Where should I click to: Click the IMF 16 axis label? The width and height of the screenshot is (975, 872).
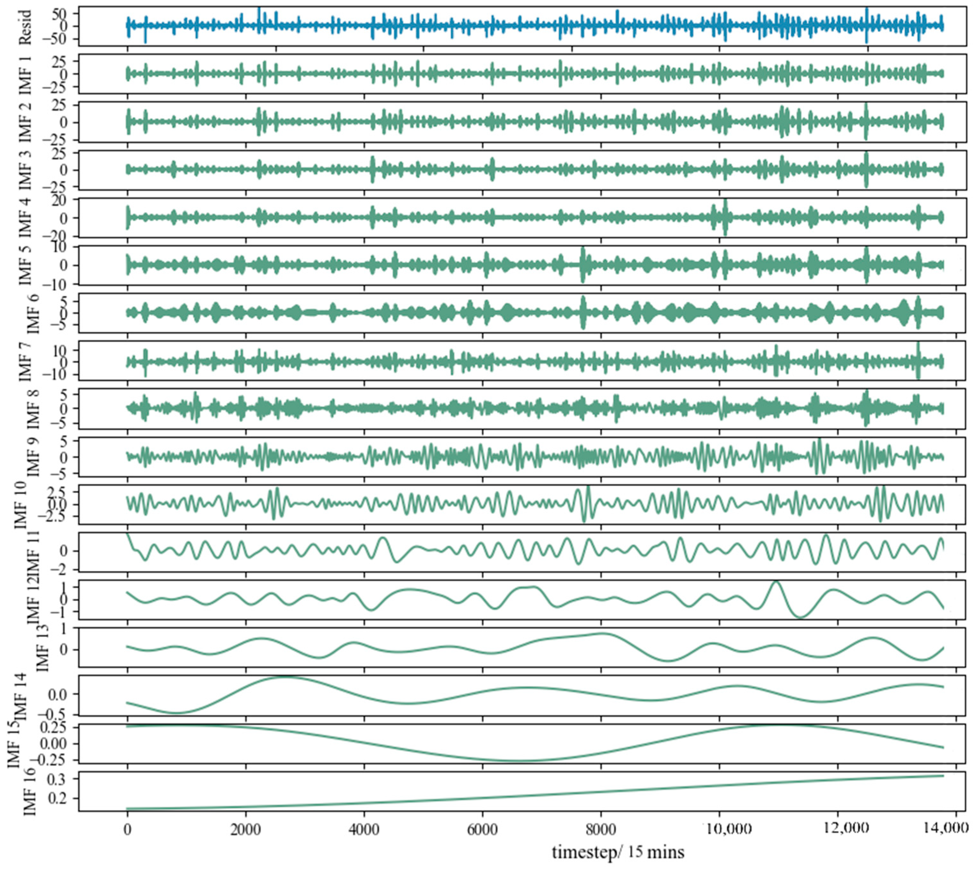coord(30,791)
